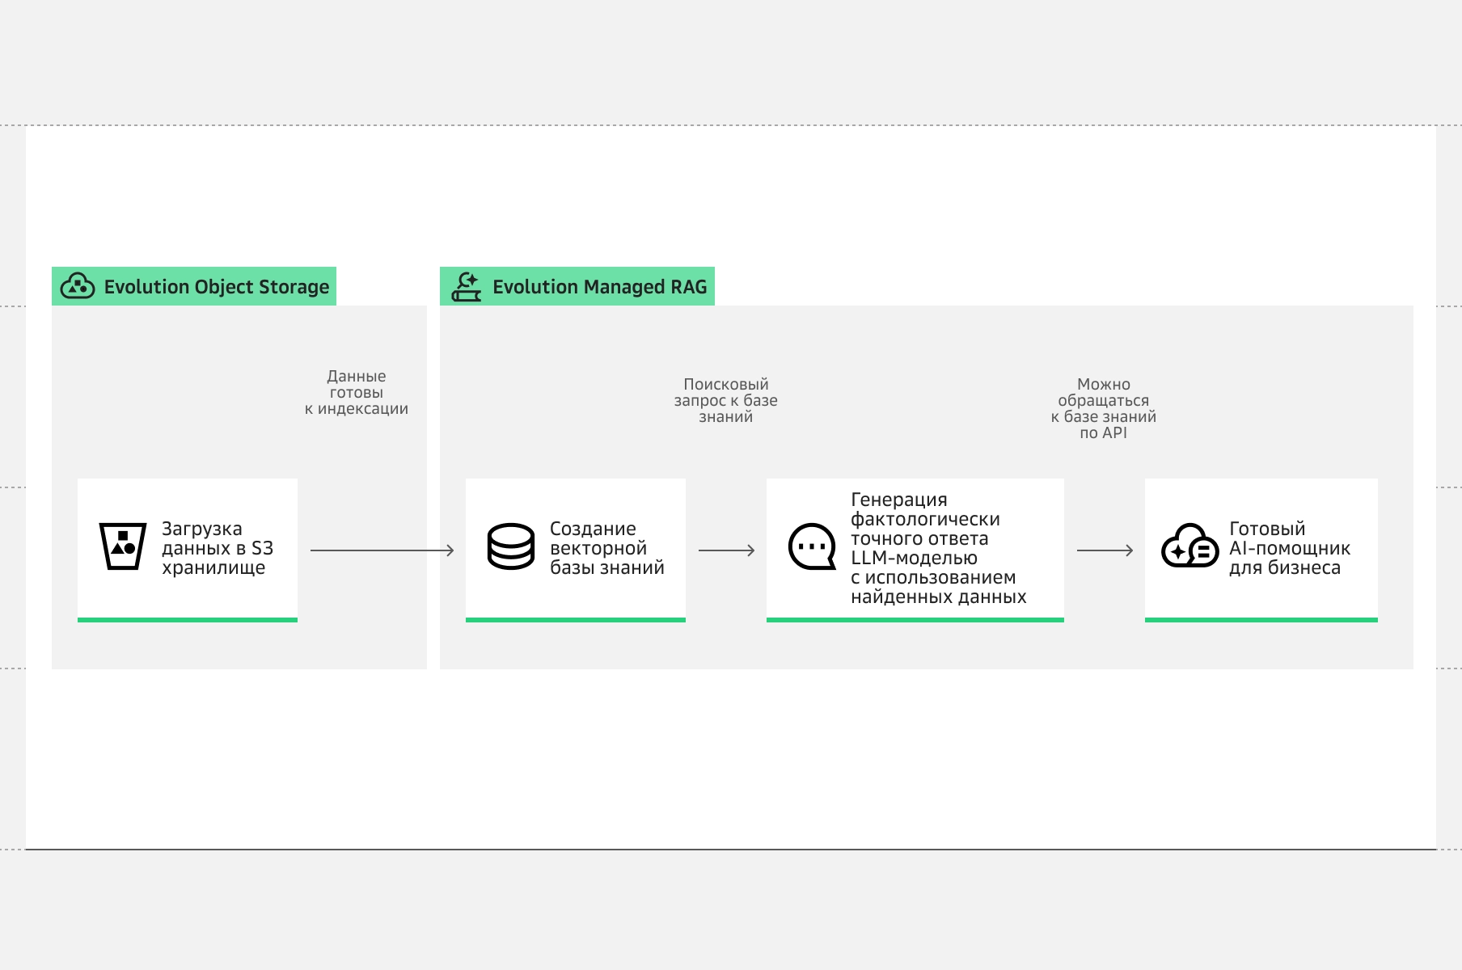Click the "Поисковый запрос к базе знаний" caption

click(x=726, y=401)
